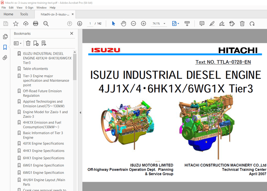This screenshot has height=191, width=267.
Task: Click the HITACHI logo on the page
Action: [x=238, y=50]
